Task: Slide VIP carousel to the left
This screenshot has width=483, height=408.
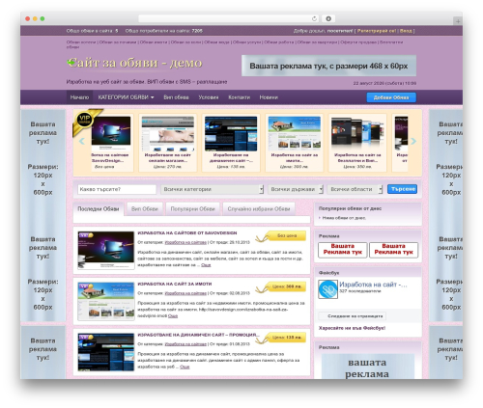Action: (x=82, y=141)
